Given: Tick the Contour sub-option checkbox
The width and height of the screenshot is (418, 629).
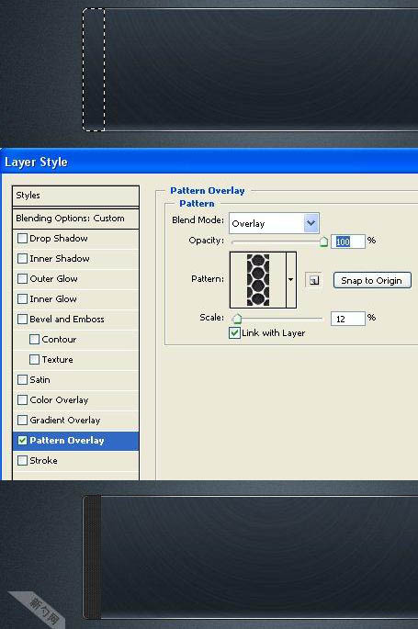Looking at the screenshot, I should point(35,340).
